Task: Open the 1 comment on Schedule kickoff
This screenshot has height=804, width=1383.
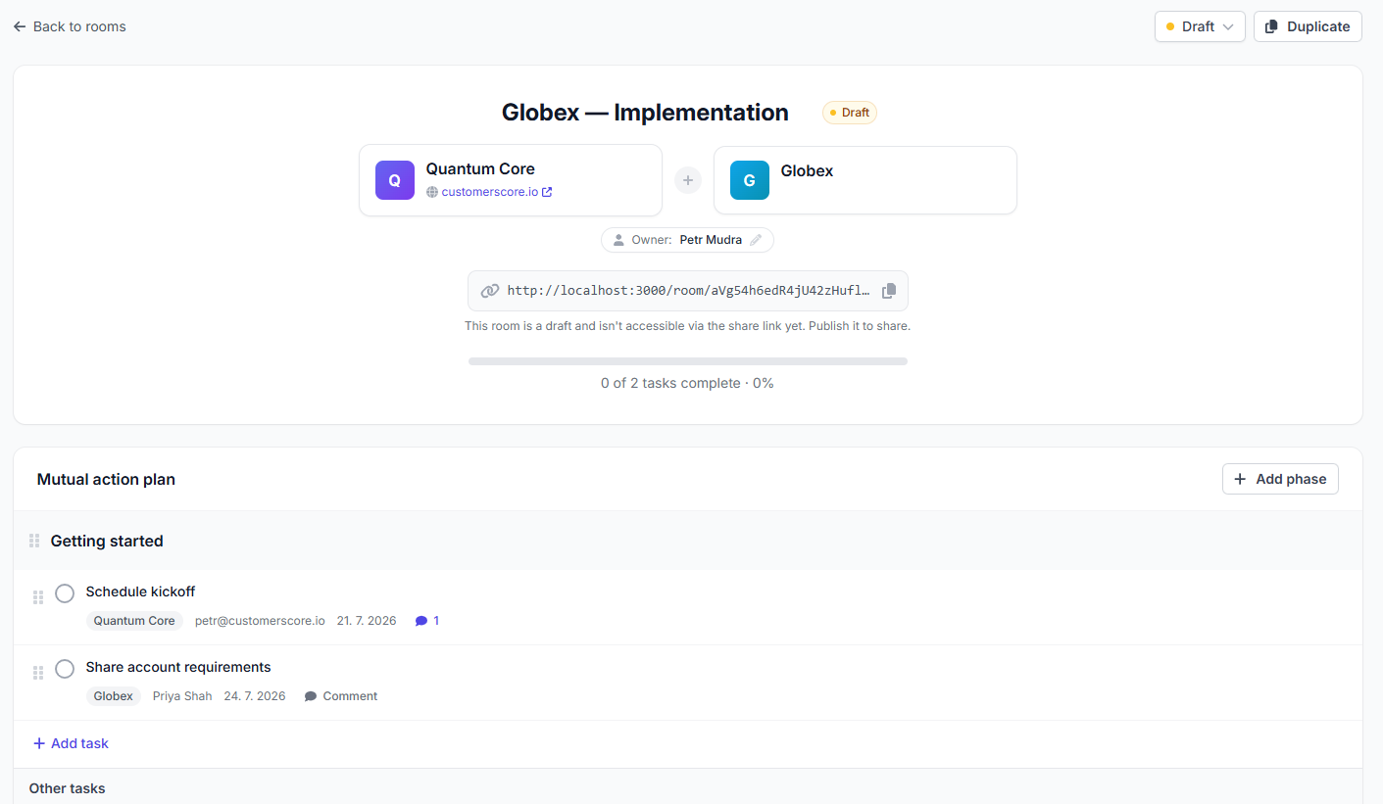Action: point(427,621)
